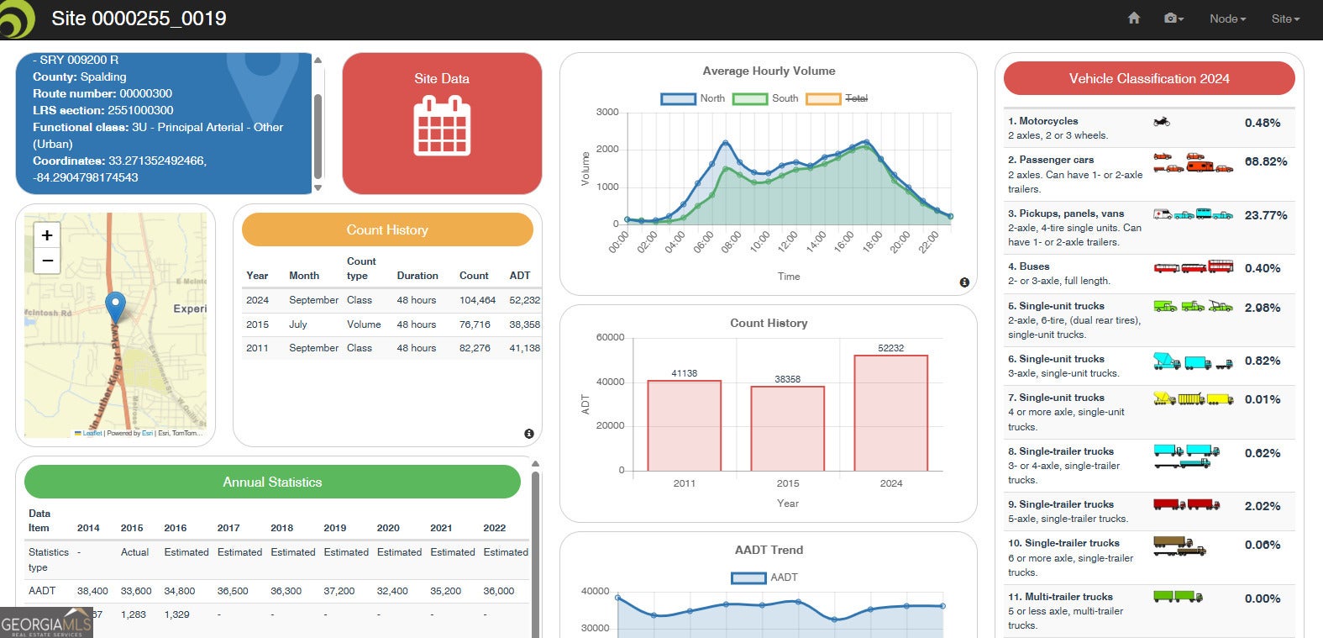Zoom in on the map
Image resolution: width=1323 pixels, height=638 pixels.
(x=47, y=235)
